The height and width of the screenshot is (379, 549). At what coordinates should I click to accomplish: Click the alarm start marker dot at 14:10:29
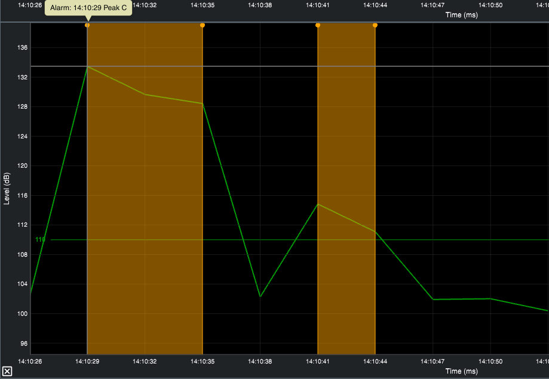[87, 25]
